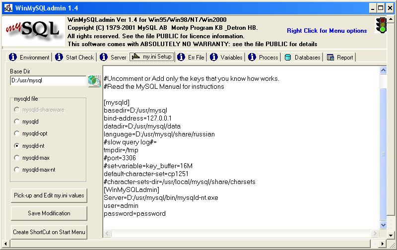Open the Server tab
This screenshot has height=250, width=397.
[x=113, y=57]
